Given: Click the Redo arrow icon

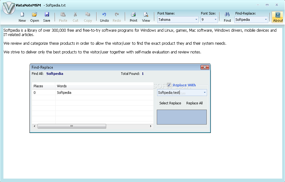Looking at the screenshot, I should point(117,15).
